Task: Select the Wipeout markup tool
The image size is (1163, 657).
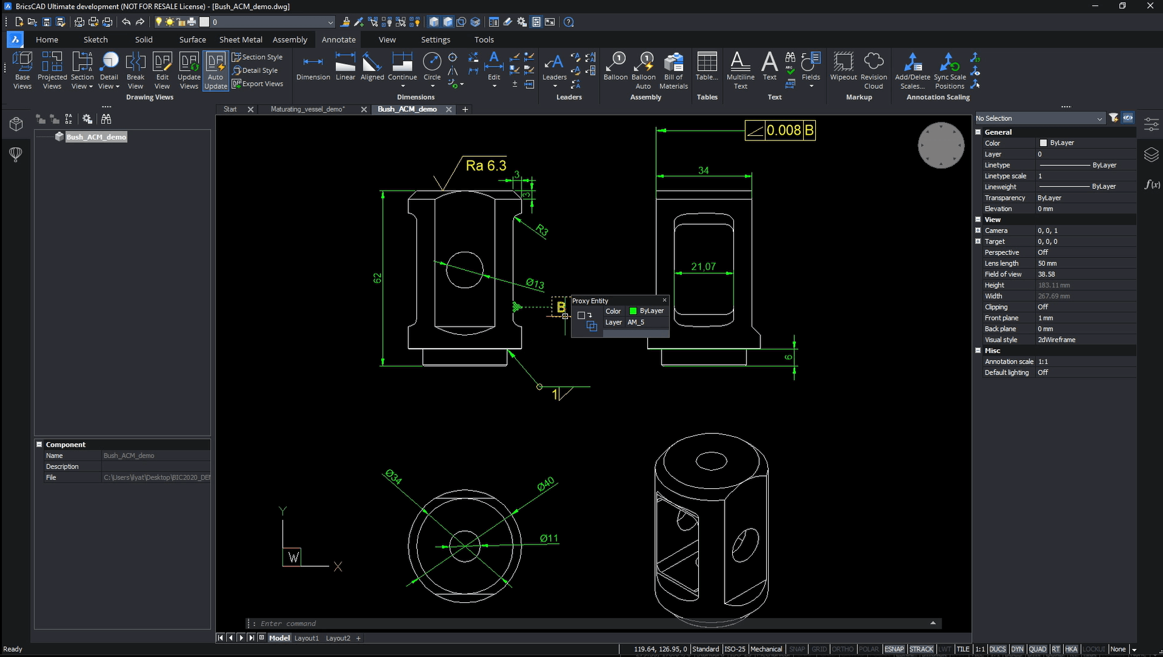Action: click(843, 69)
